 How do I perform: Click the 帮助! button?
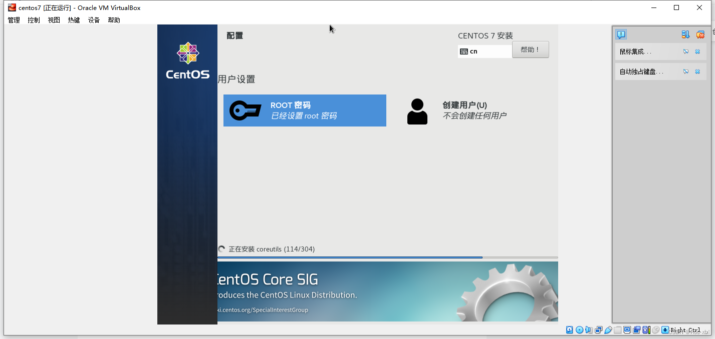click(530, 49)
